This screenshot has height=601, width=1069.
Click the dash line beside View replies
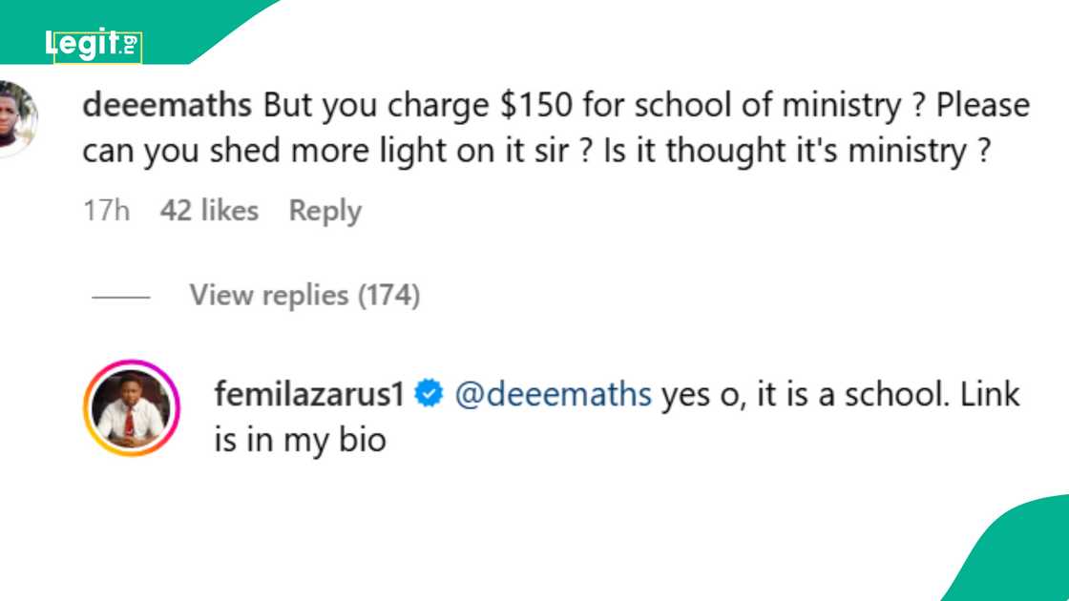(121, 297)
